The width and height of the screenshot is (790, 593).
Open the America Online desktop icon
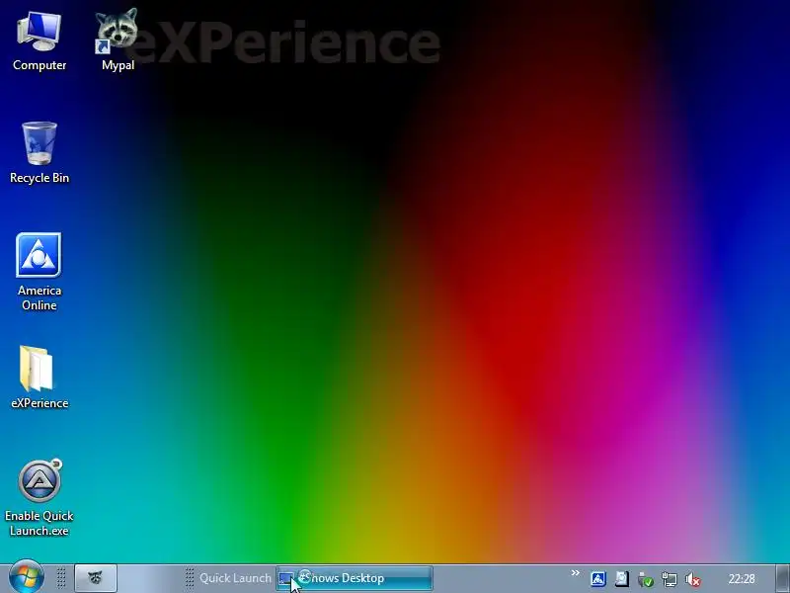39,272
